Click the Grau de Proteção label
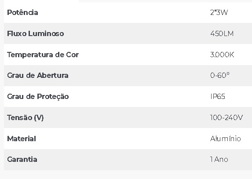252x179 pixels. coord(38,97)
